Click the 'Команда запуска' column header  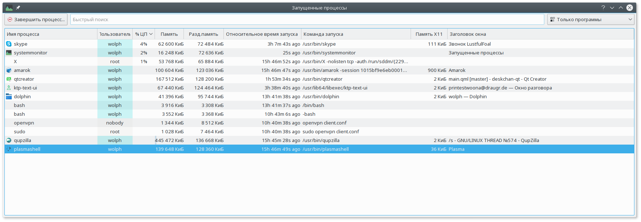[356, 34]
